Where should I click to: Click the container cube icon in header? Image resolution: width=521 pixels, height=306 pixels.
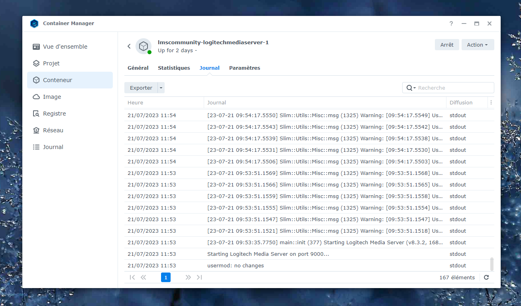(144, 46)
